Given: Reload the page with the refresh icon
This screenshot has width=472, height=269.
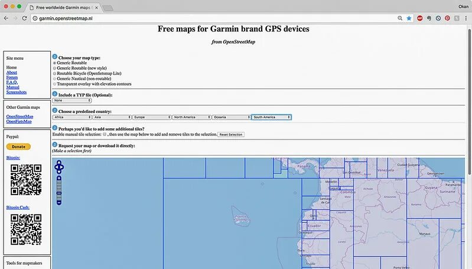Looking at the screenshot, I should click(x=24, y=18).
